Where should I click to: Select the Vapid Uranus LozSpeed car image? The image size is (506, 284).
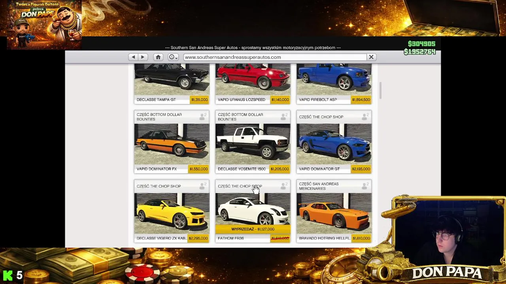[253, 79]
